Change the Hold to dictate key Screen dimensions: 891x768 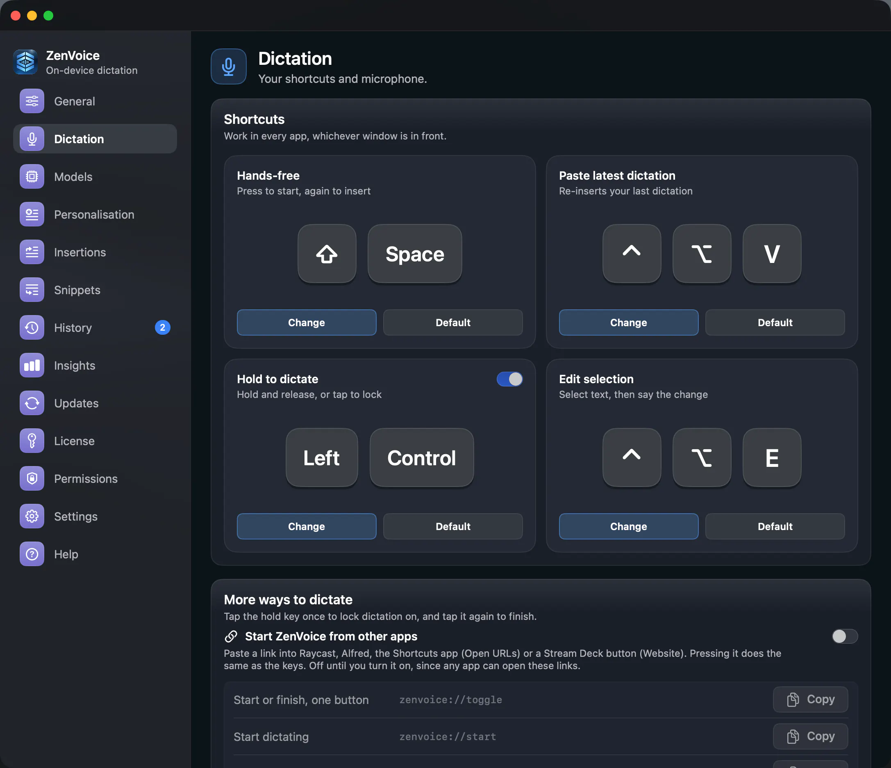[x=307, y=526]
